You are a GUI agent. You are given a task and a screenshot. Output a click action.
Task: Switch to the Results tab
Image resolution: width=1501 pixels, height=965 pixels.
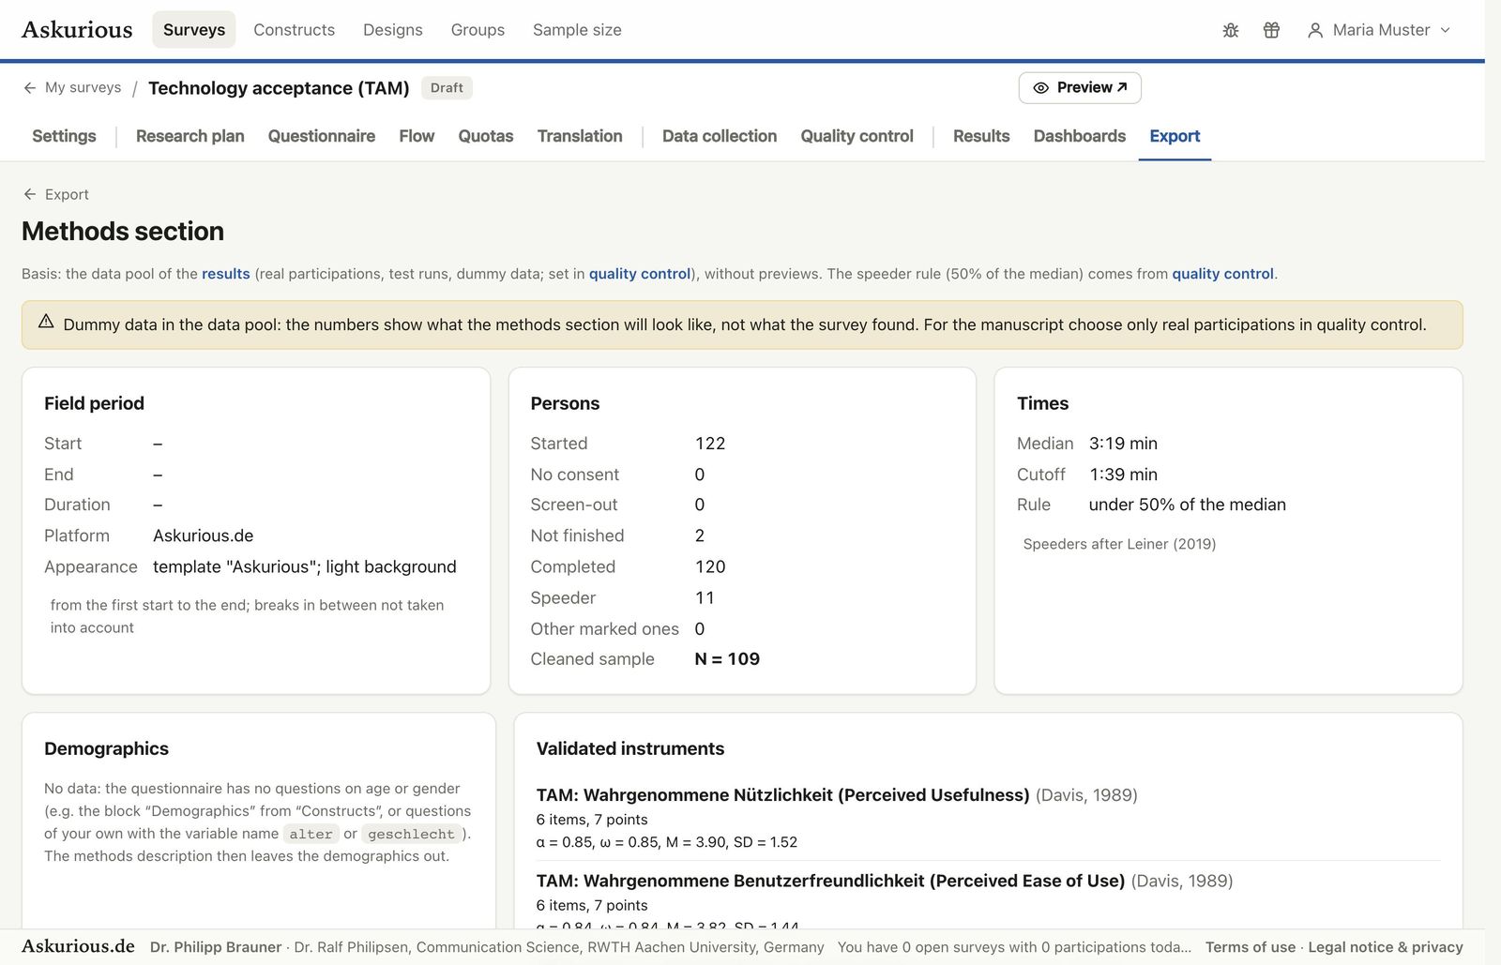(x=981, y=136)
